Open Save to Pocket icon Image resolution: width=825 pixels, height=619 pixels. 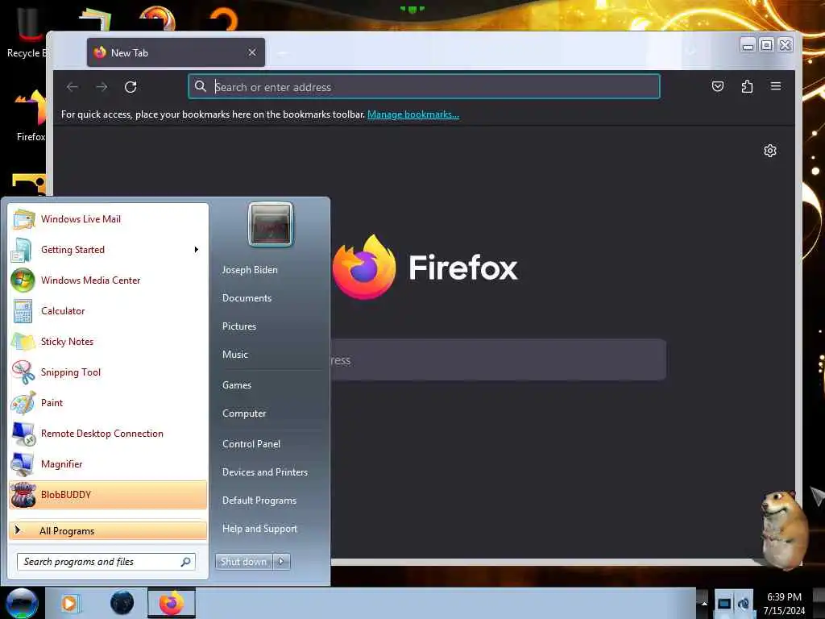tap(718, 86)
